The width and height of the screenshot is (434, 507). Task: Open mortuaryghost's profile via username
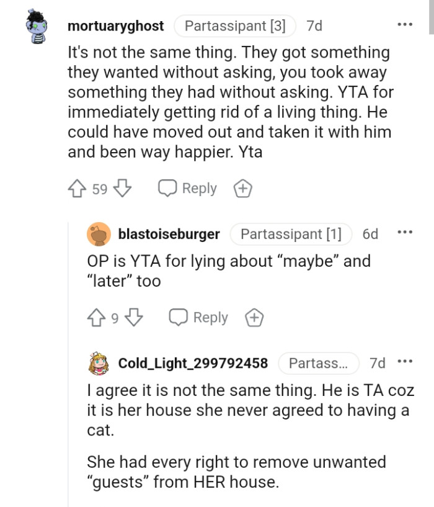(115, 26)
